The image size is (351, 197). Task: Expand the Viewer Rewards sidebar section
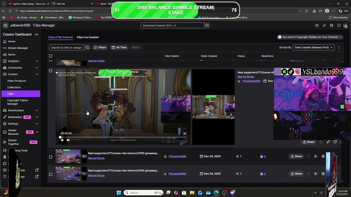[37, 132]
